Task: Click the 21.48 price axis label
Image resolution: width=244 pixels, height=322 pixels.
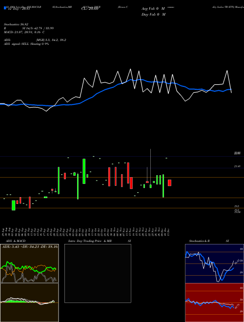Action: 237,166
